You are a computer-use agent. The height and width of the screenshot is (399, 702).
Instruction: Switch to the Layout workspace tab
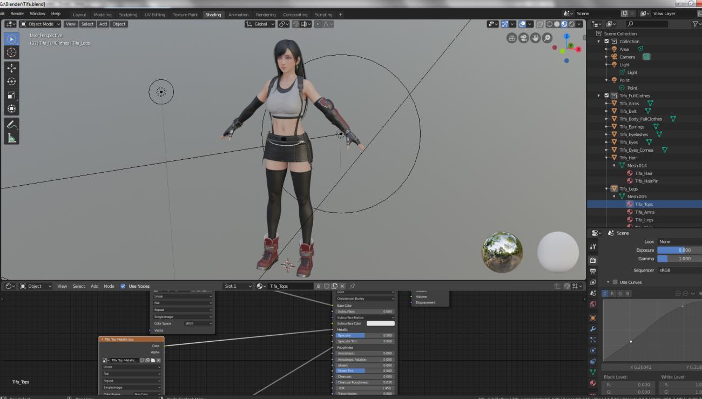79,15
